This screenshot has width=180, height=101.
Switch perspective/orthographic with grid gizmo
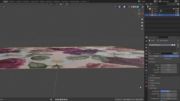coord(142,29)
